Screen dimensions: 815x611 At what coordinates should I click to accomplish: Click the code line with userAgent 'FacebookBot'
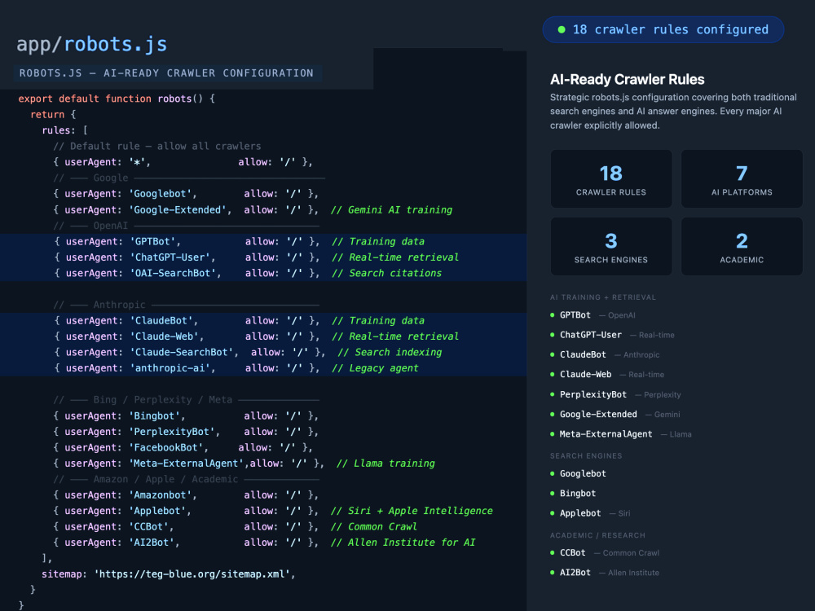coord(183,447)
